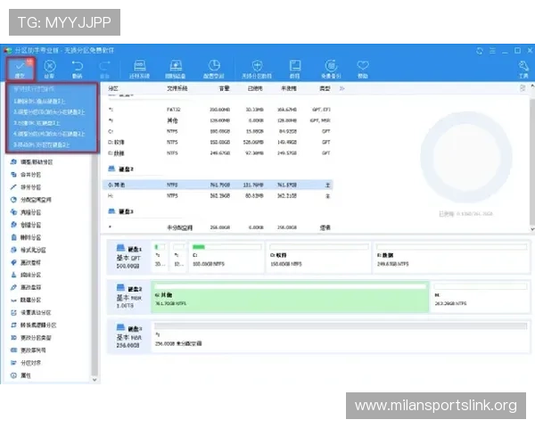Click the heart-shaped toolbar icon
Image resolution: width=535 pixels, height=428 pixels.
363,69
